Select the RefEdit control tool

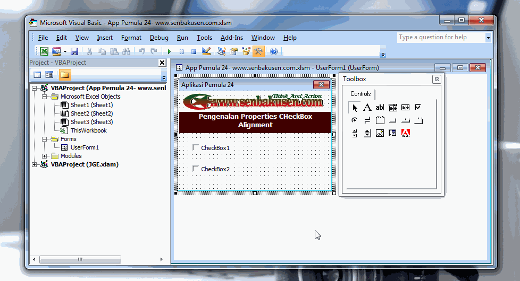click(x=392, y=133)
